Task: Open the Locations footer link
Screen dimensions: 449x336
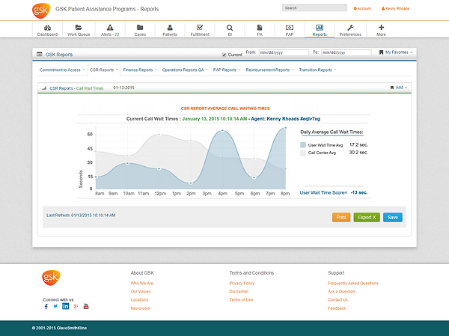Action: [139, 300]
